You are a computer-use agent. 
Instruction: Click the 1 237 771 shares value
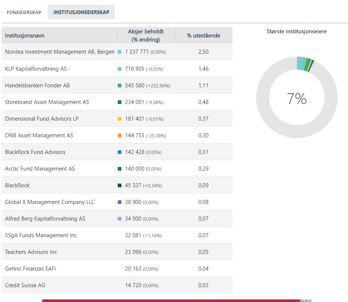[x=137, y=52]
